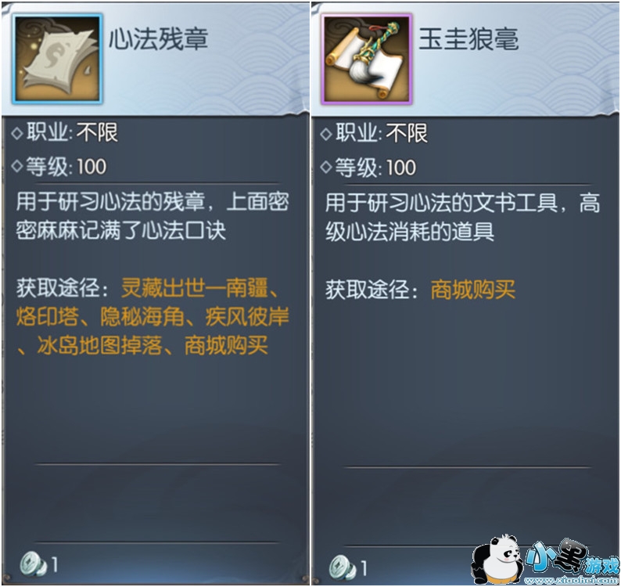Click the silver coin icon in right panel
The height and width of the screenshot is (587, 621).
[x=343, y=567]
